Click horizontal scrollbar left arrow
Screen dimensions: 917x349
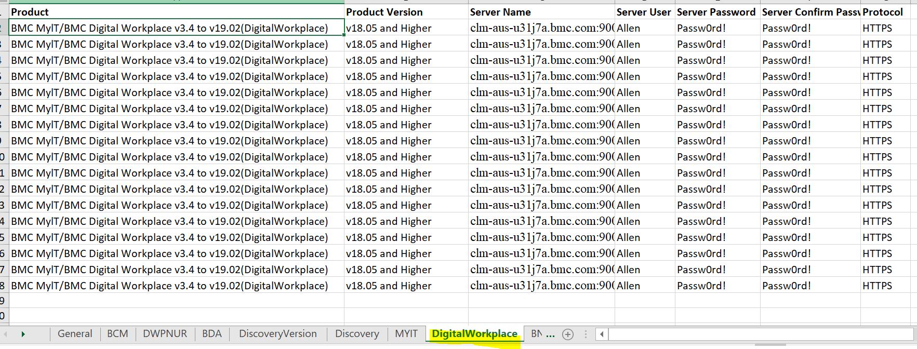602,334
